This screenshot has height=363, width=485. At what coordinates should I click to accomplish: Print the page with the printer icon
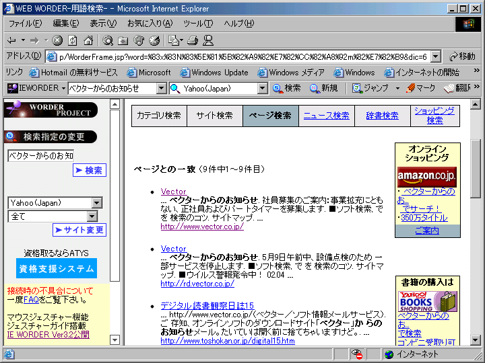[x=193, y=40]
